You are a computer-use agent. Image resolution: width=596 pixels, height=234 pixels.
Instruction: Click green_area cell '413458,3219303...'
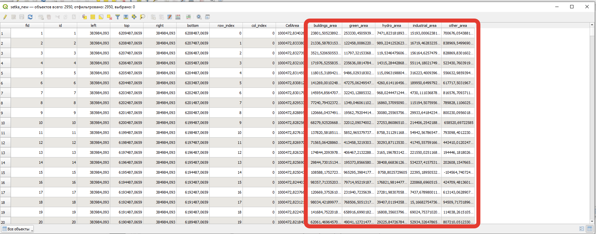pyautogui.click(x=358, y=143)
